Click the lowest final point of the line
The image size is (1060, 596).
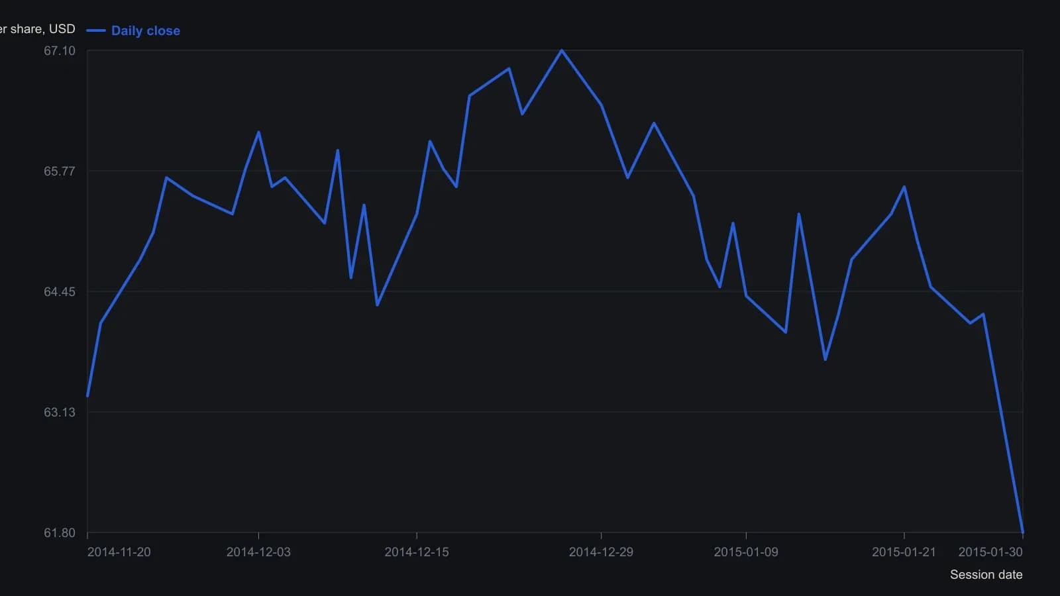(1023, 532)
